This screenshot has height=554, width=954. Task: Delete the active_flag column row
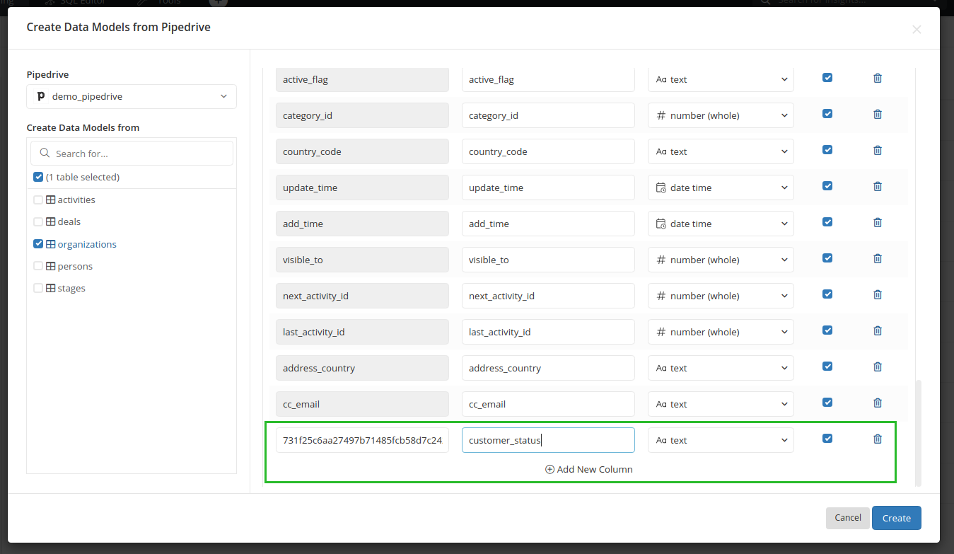(878, 79)
